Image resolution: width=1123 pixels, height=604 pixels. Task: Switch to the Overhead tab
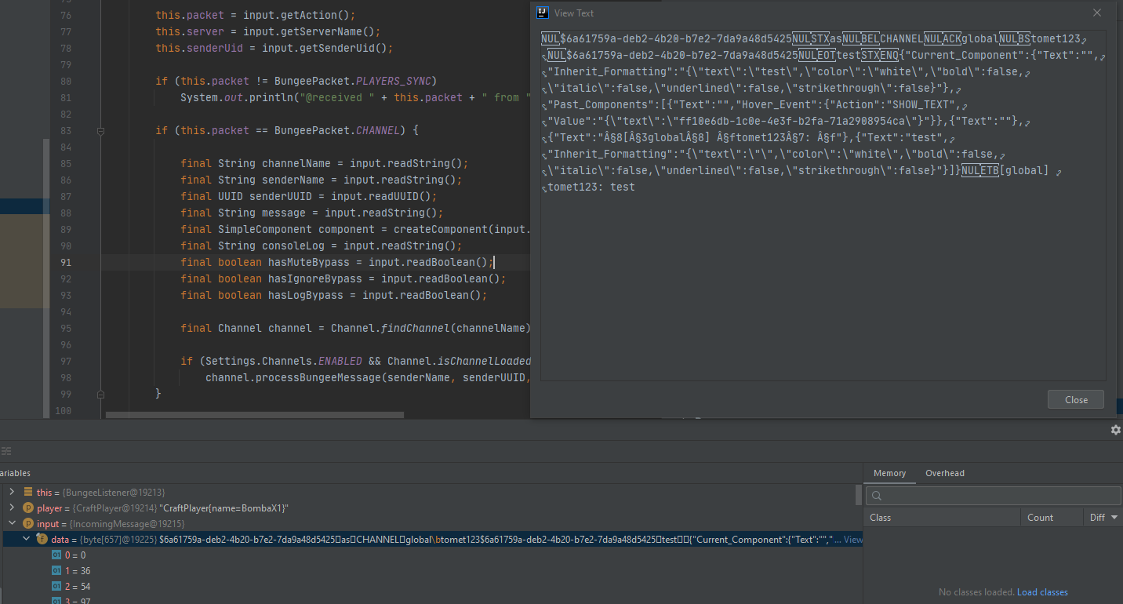tap(944, 473)
